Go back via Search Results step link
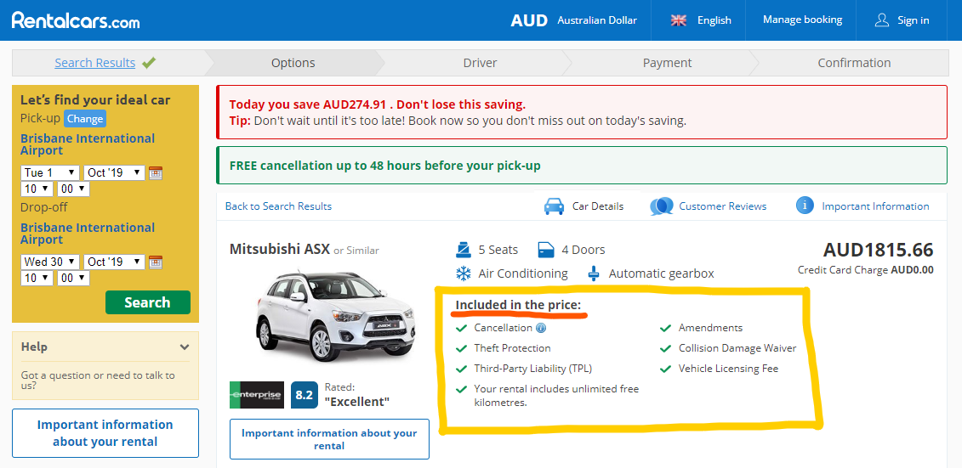 (94, 63)
